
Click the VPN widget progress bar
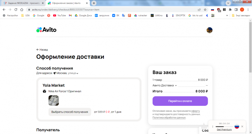point(224,126)
